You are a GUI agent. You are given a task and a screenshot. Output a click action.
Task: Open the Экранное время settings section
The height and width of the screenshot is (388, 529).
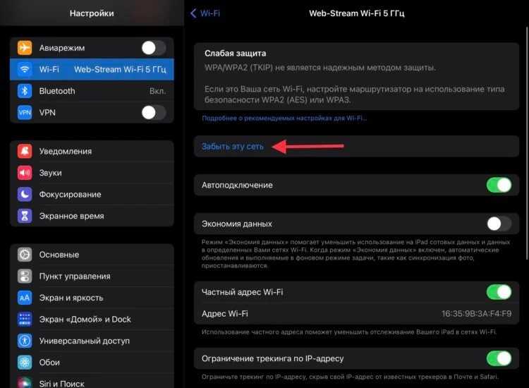click(x=92, y=216)
